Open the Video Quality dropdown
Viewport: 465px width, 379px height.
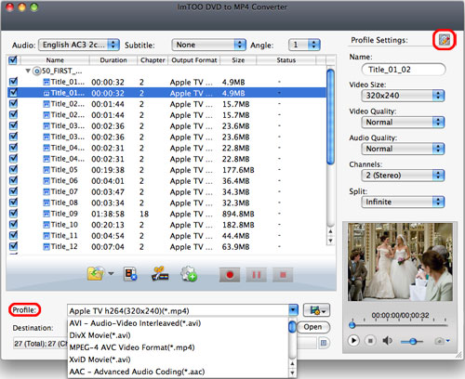click(403, 122)
